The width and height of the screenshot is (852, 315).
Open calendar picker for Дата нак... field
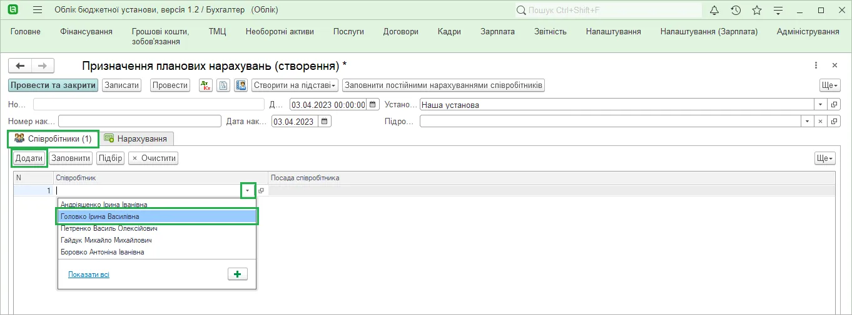tap(325, 121)
